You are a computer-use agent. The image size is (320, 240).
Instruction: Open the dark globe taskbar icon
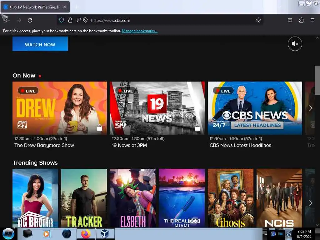pos(67,234)
